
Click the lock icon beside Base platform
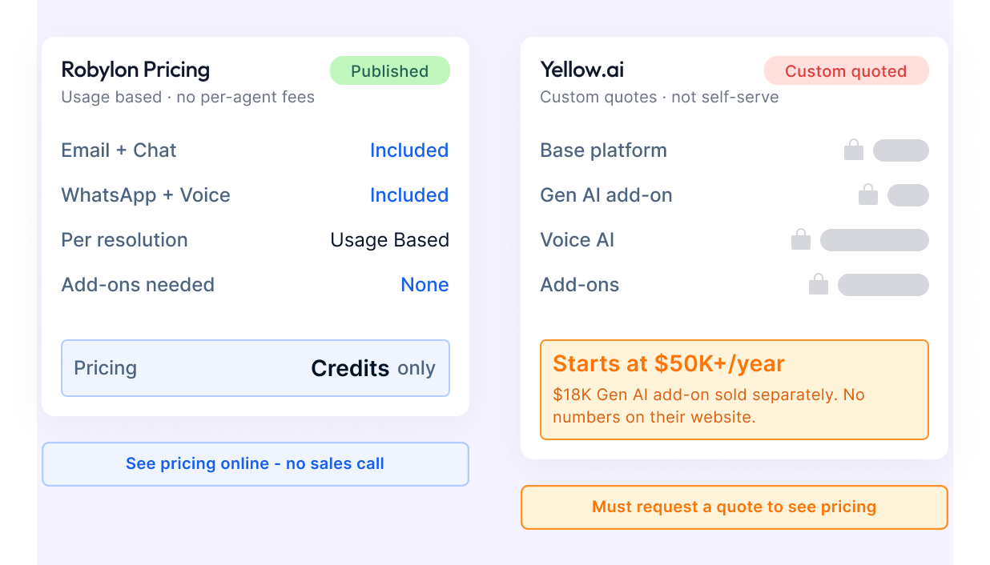[x=854, y=150]
